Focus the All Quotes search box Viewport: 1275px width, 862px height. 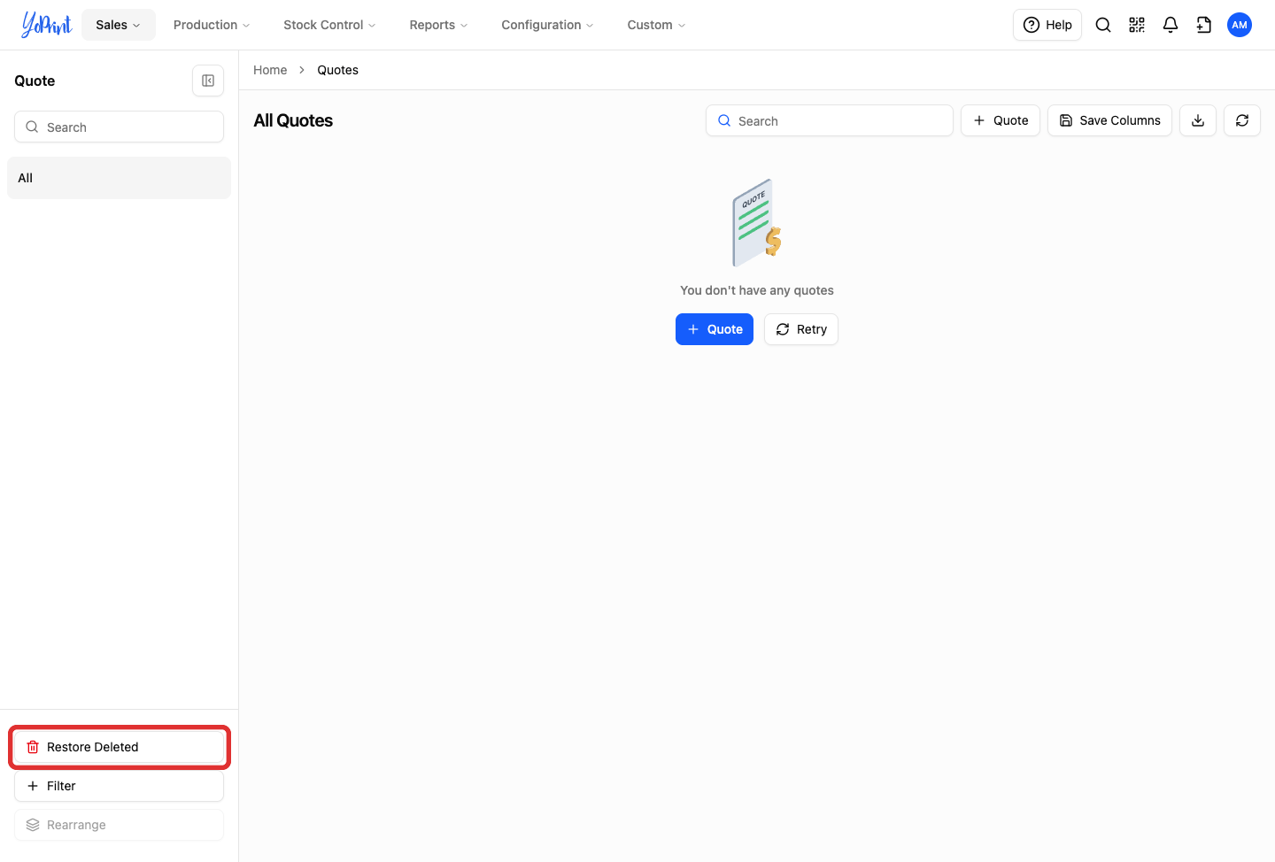pyautogui.click(x=830, y=120)
